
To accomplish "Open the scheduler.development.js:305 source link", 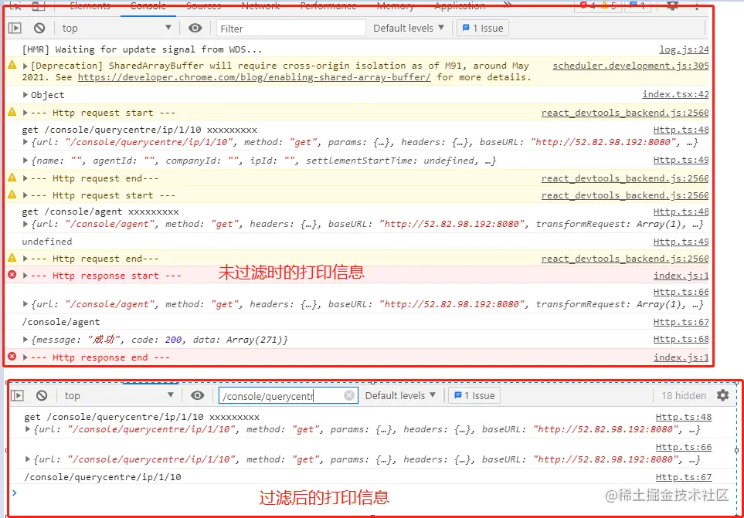I will 630,66.
